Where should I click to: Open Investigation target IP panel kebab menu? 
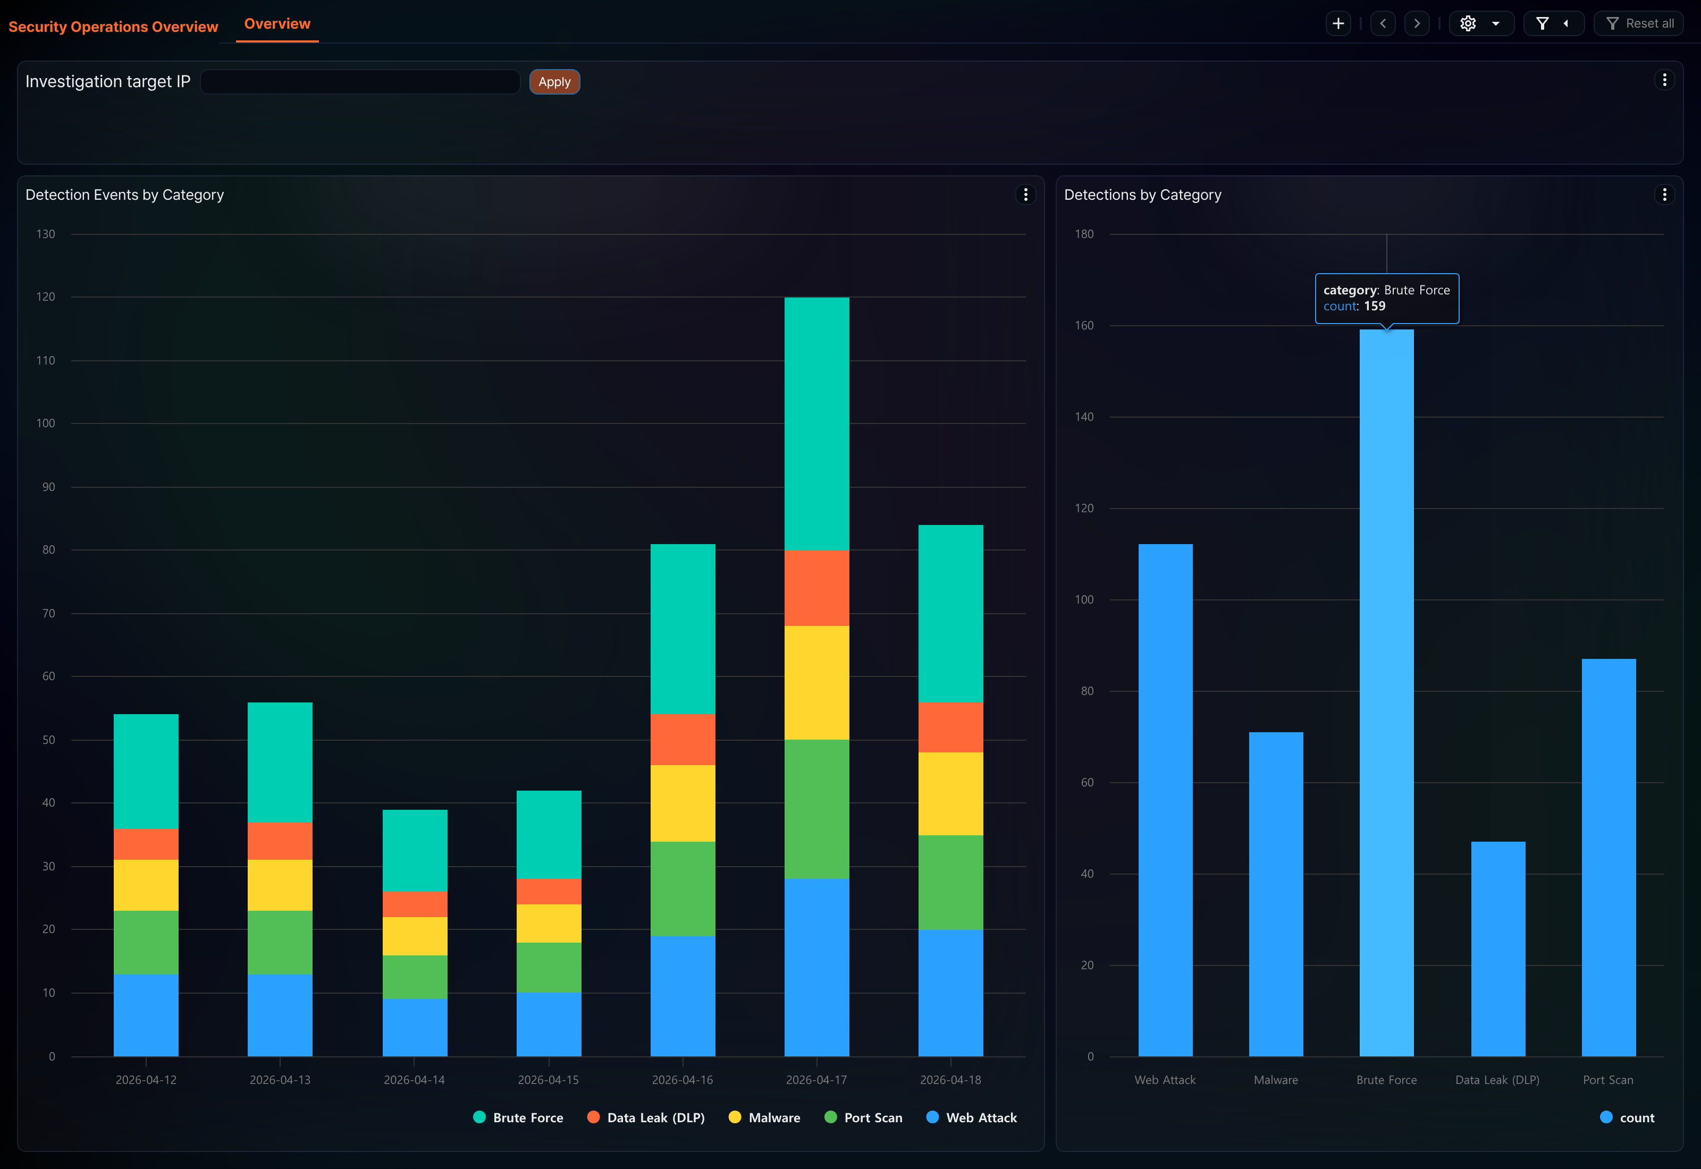coord(1664,80)
